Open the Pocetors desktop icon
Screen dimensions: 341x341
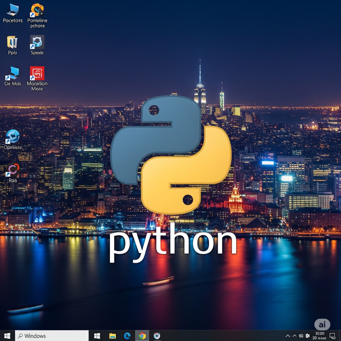click(x=13, y=11)
